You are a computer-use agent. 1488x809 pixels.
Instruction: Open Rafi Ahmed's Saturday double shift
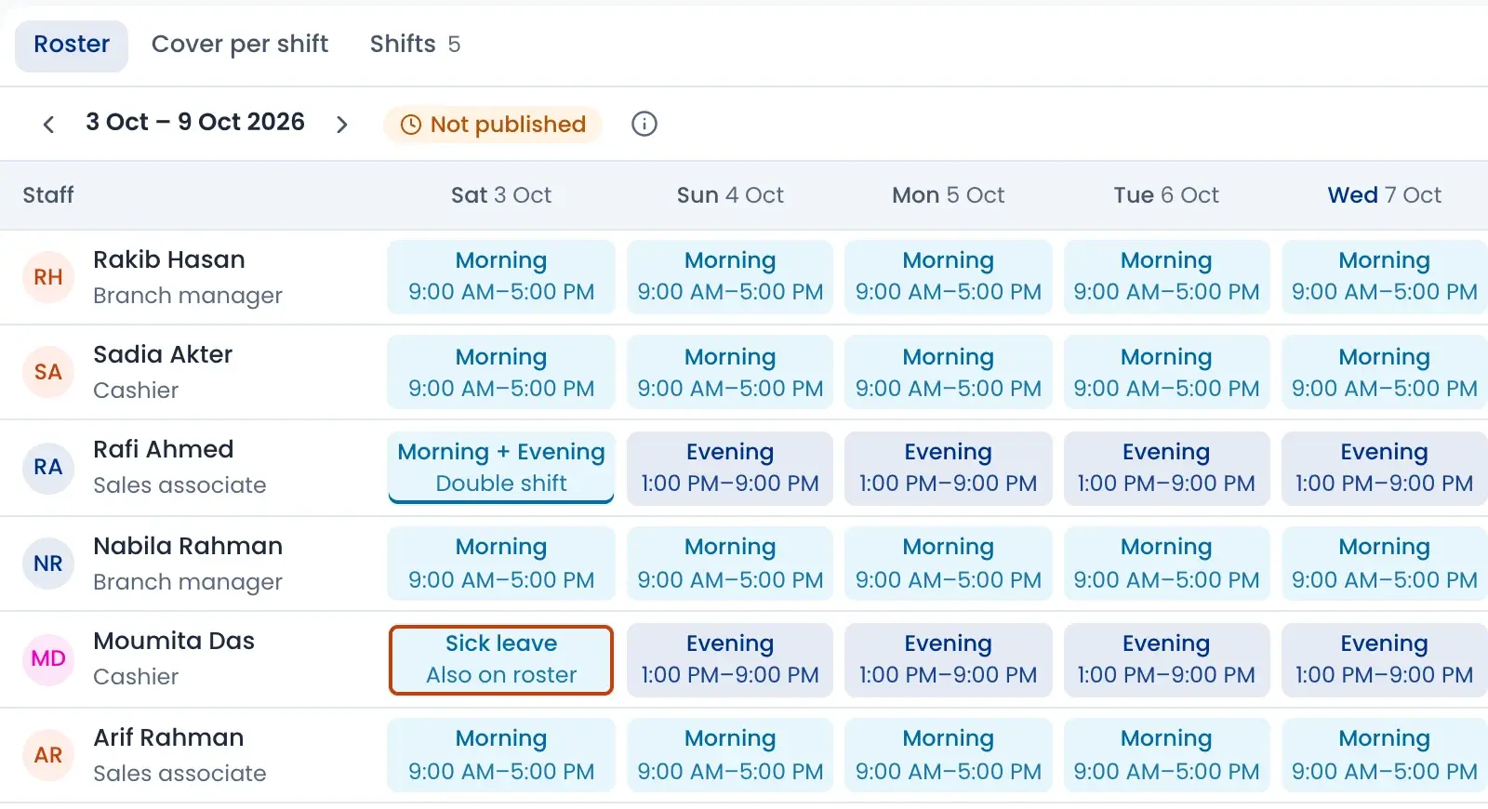501,467
